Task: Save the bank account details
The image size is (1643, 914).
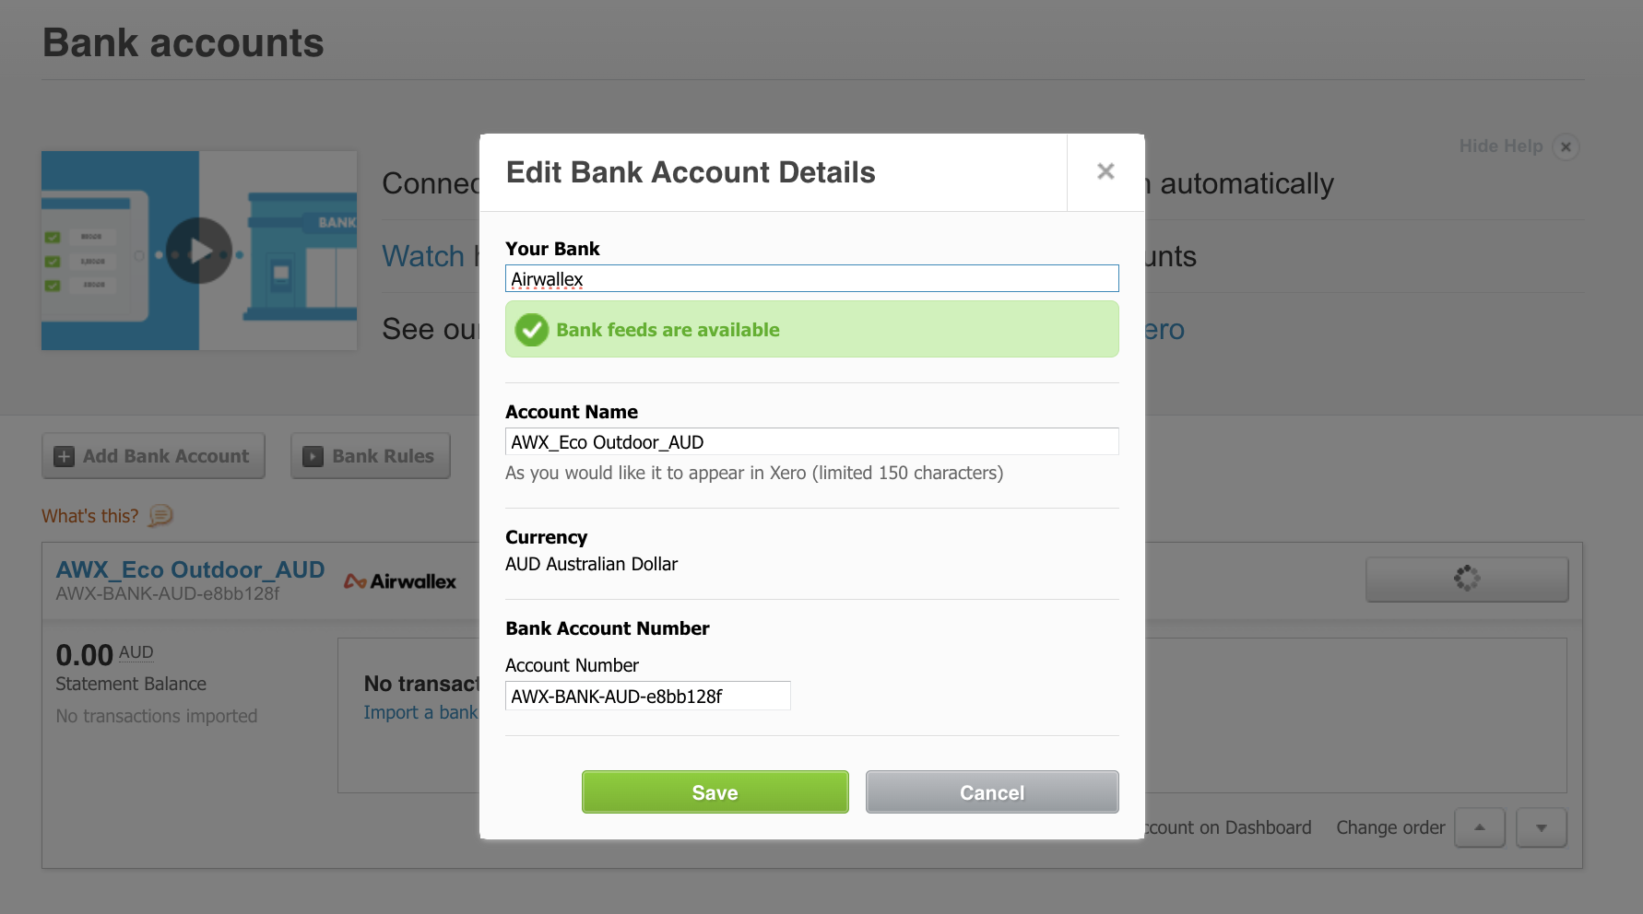Action: point(715,792)
